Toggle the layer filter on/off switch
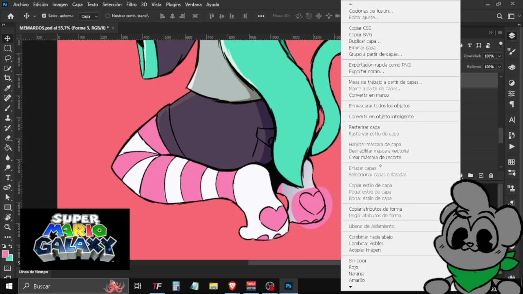The width and height of the screenshot is (523, 294). (x=501, y=45)
